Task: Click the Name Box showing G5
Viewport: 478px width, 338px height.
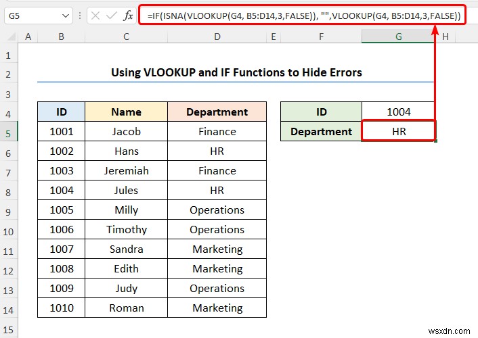Action: 39,16
